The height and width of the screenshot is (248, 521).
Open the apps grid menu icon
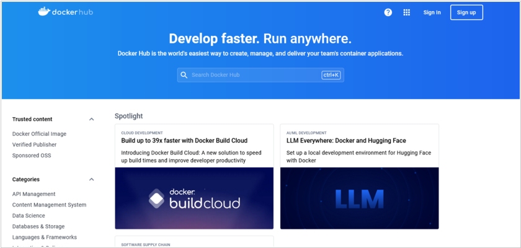click(x=407, y=12)
